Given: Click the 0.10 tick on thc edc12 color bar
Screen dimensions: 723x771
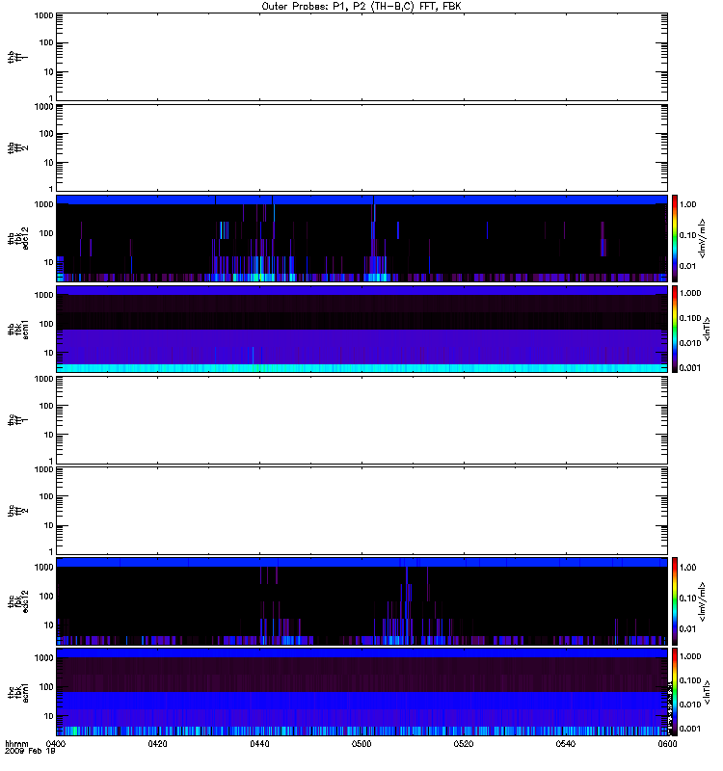Looking at the screenshot, I should pyautogui.click(x=687, y=598).
